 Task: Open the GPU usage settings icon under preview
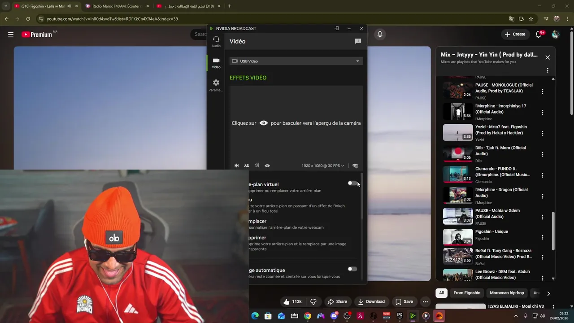click(x=355, y=166)
